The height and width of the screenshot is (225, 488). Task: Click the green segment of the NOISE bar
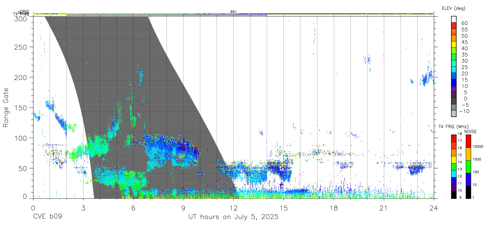click(x=468, y=167)
